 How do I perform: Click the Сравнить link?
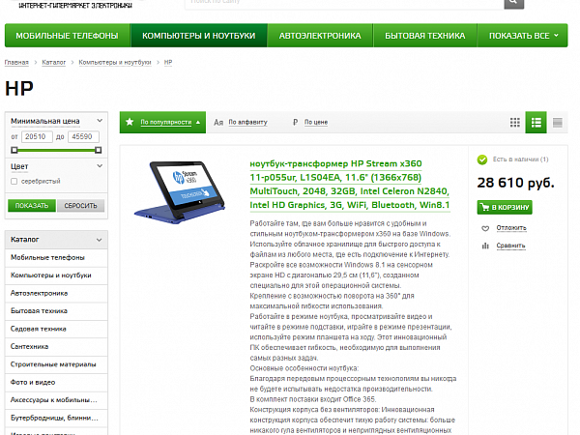point(510,246)
